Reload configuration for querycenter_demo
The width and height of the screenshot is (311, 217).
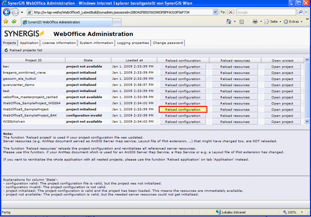(183, 85)
